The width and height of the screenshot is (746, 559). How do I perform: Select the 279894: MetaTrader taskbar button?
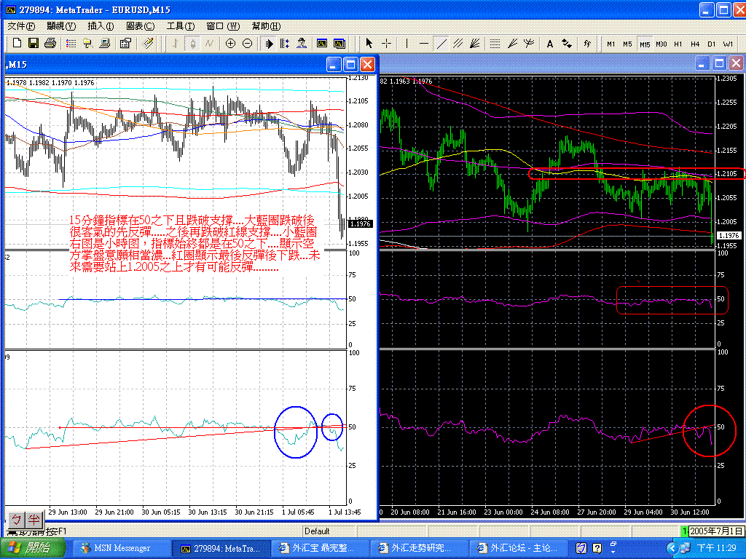click(221, 549)
